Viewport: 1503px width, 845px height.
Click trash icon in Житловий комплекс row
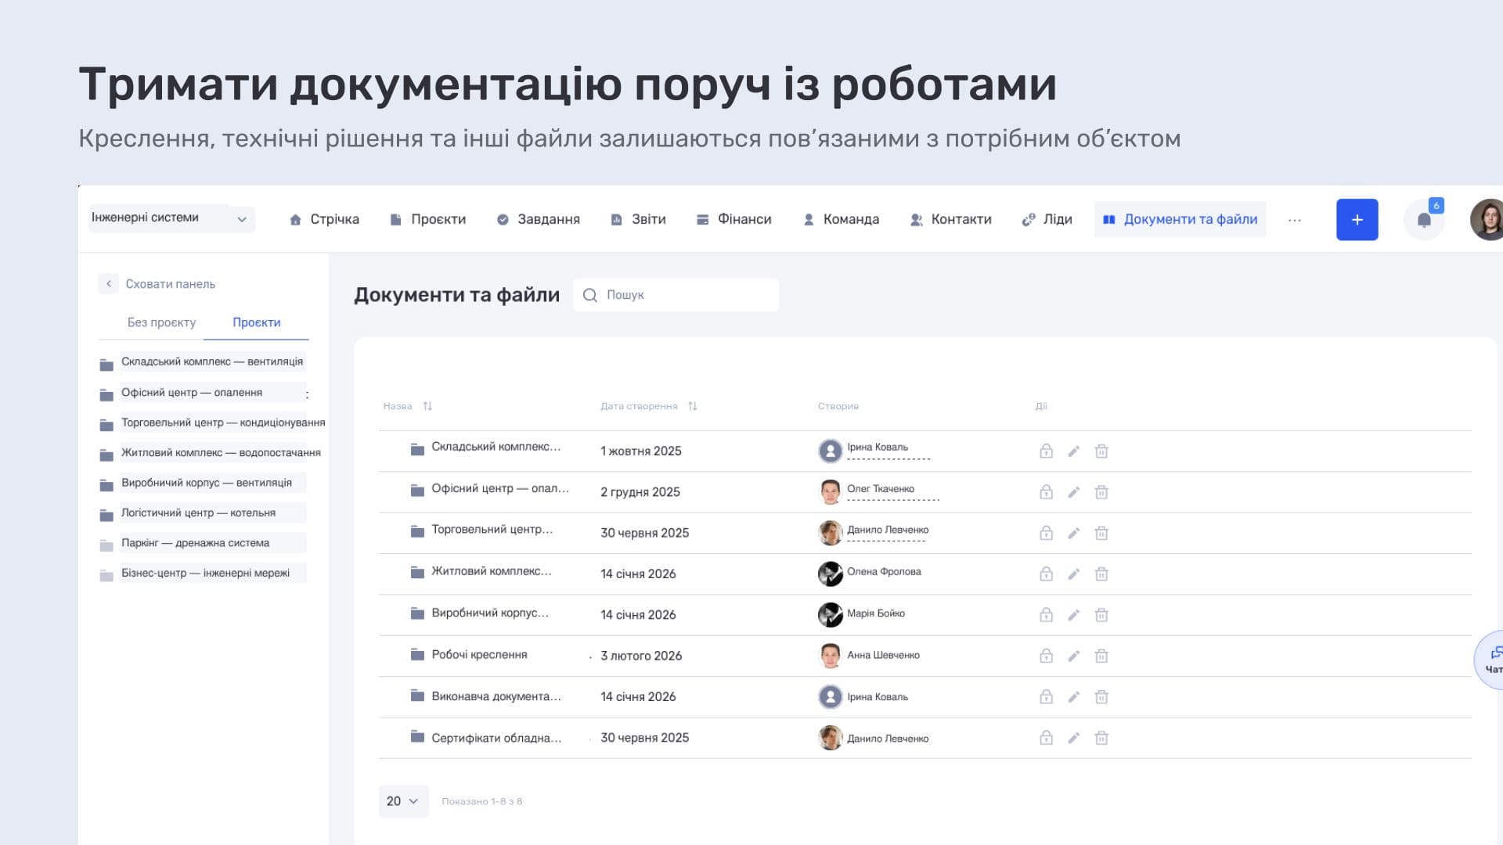pyautogui.click(x=1101, y=574)
